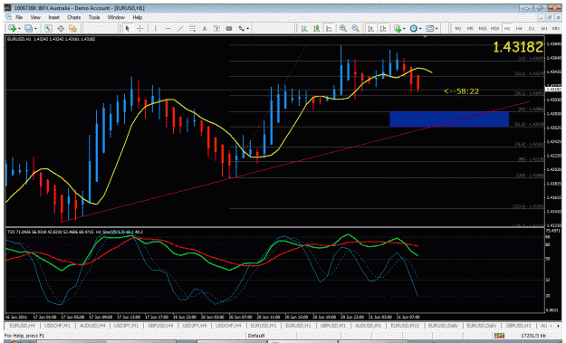Expand the Templates dropdown arrow
Viewport: 566px width, 343px height.
(436, 28)
